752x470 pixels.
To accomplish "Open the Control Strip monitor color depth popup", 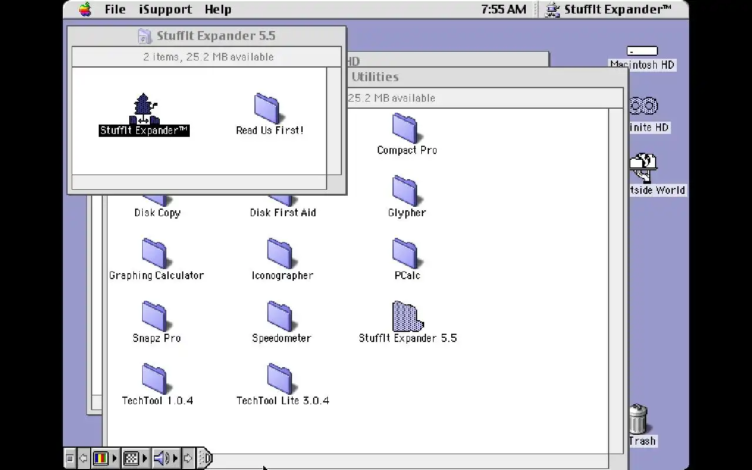I will (x=105, y=458).
